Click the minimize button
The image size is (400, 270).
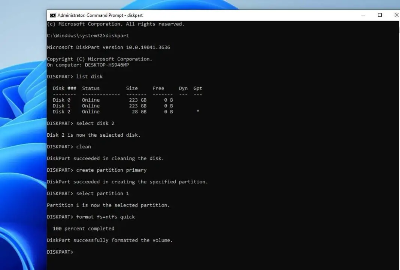point(363,15)
